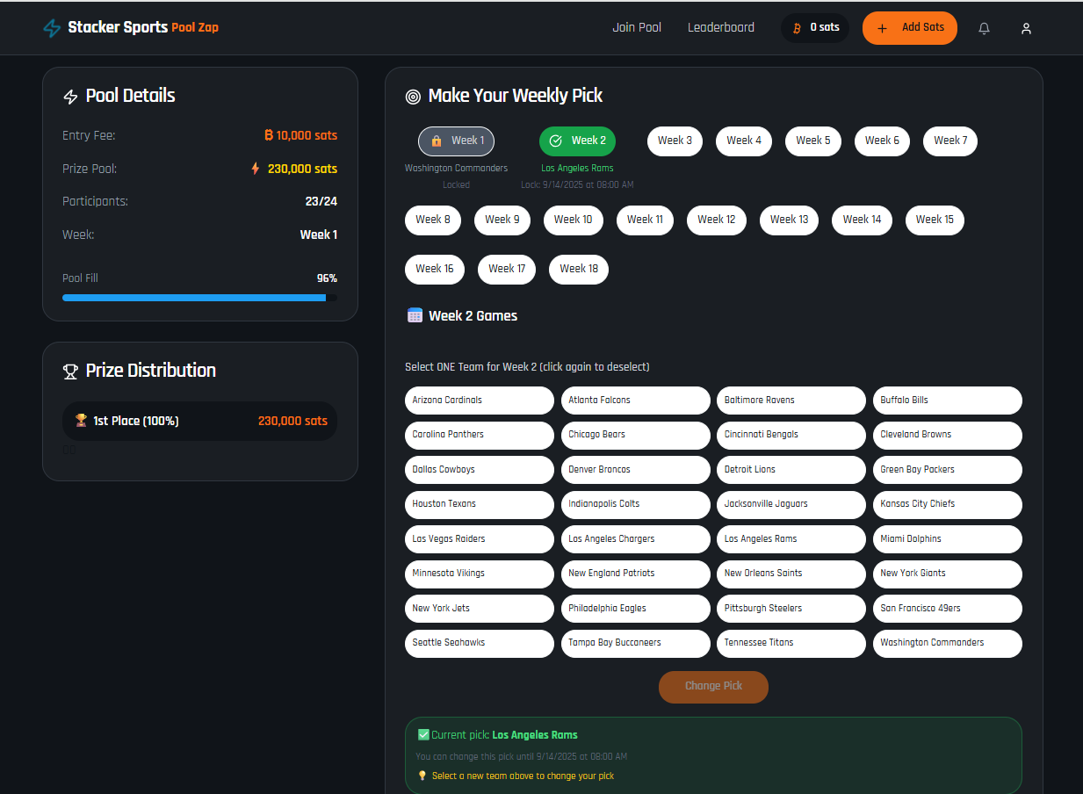Open the notifications bell
Screen dimensions: 1083x794
click(984, 28)
